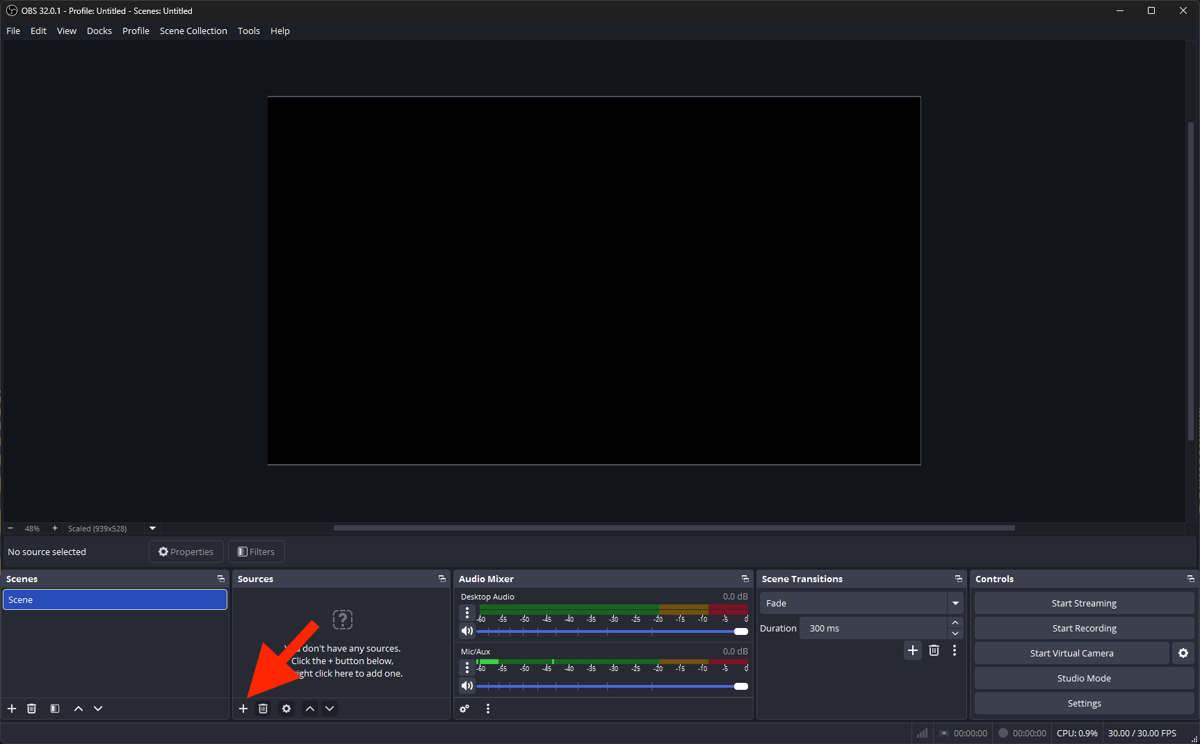Expand the Fade transition dropdown
This screenshot has height=744, width=1200.
(955, 603)
